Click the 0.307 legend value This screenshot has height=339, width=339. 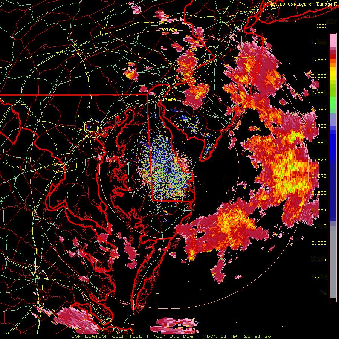(319, 260)
